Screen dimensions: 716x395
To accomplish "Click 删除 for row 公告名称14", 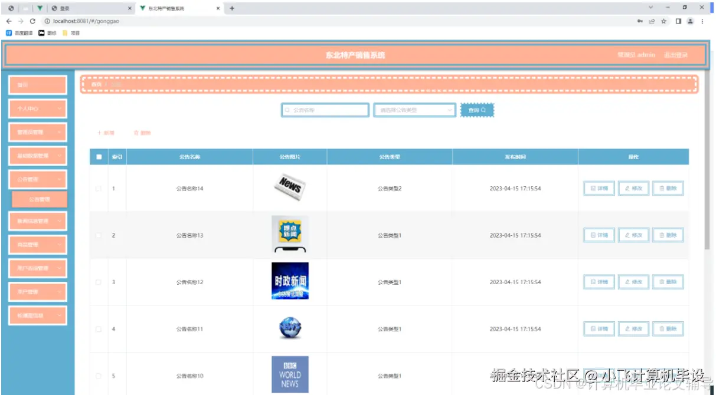I will (668, 188).
